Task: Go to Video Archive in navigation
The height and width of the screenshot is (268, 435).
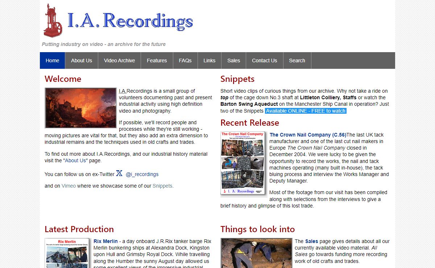Action: tap(119, 60)
